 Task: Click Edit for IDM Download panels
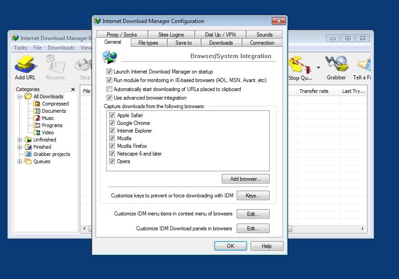(x=253, y=229)
